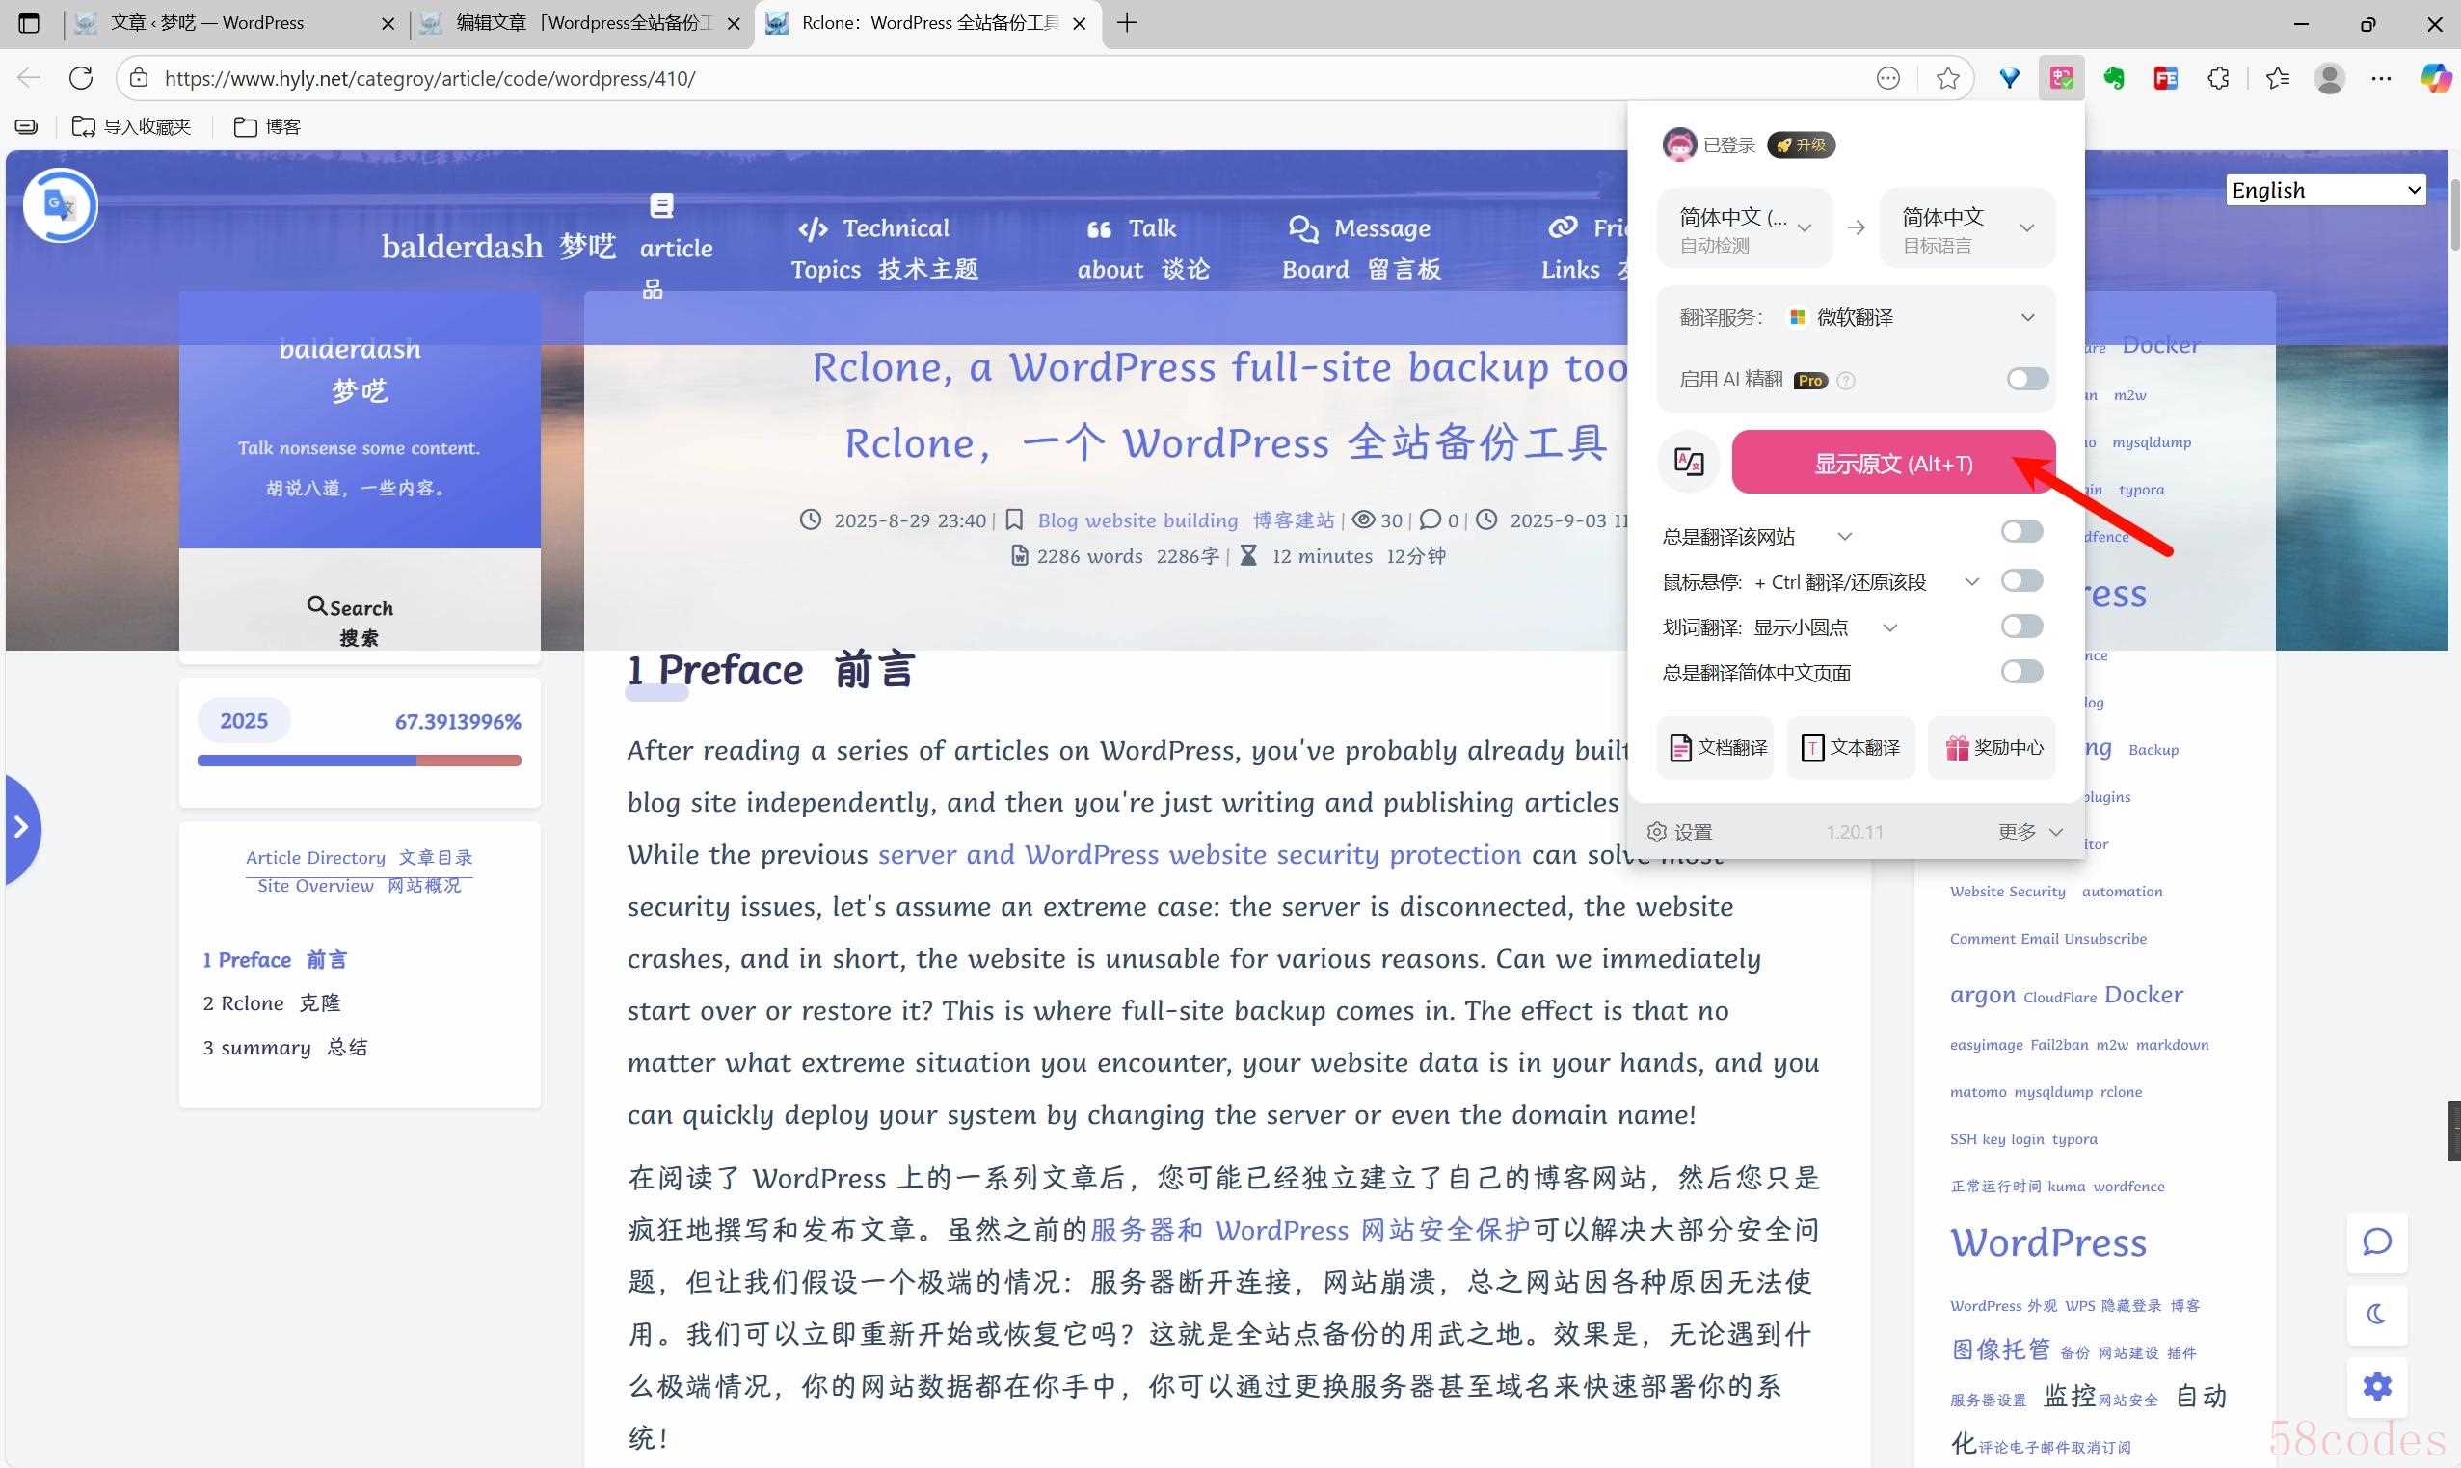Open the blue gear settings floating button

pos(2377,1387)
